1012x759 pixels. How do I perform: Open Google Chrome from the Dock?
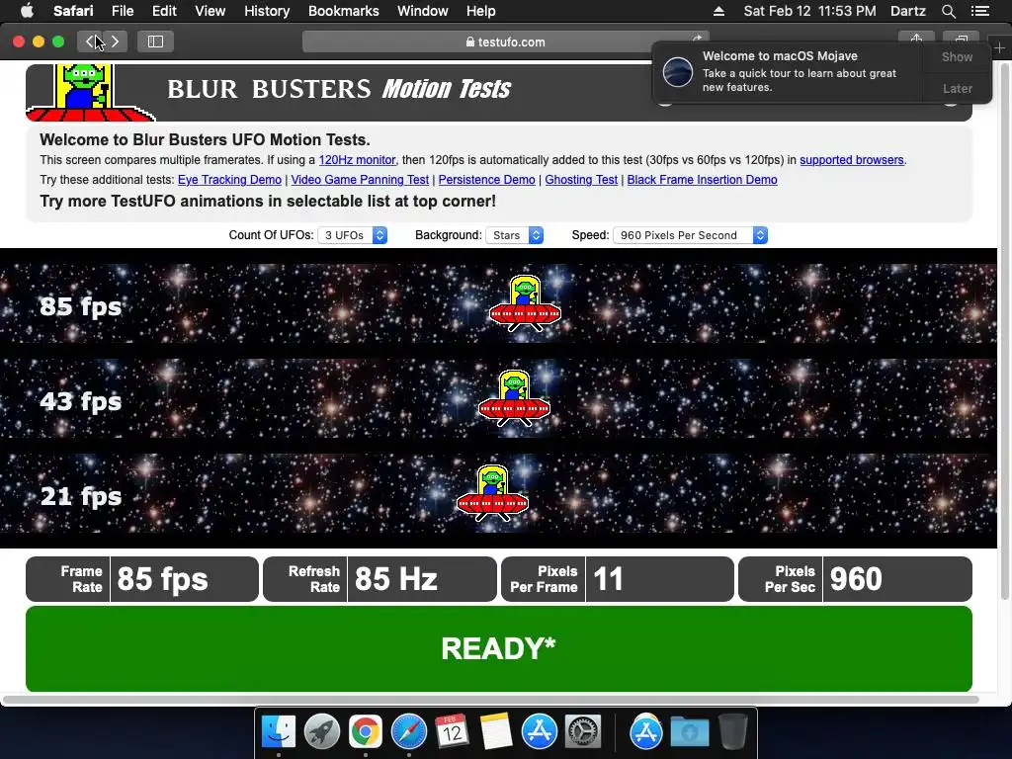coord(366,732)
